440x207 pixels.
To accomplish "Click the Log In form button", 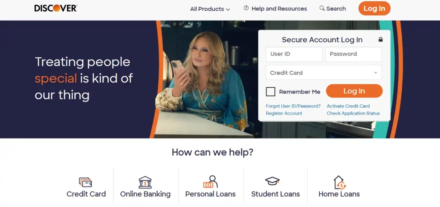I will tap(354, 91).
